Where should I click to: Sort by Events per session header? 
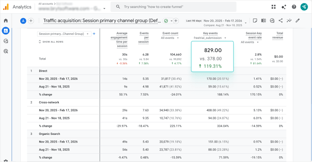coord(144,37)
